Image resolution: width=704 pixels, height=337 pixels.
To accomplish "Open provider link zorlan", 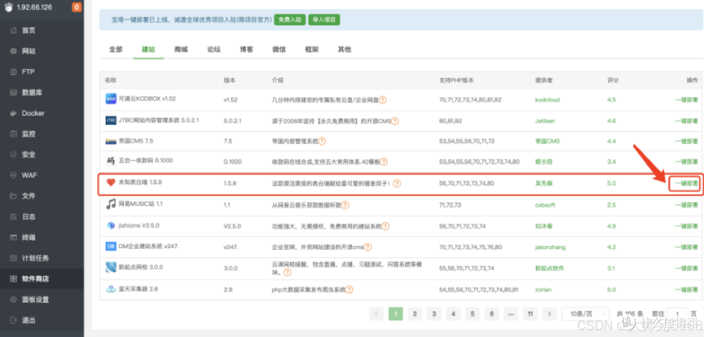I will (x=543, y=290).
